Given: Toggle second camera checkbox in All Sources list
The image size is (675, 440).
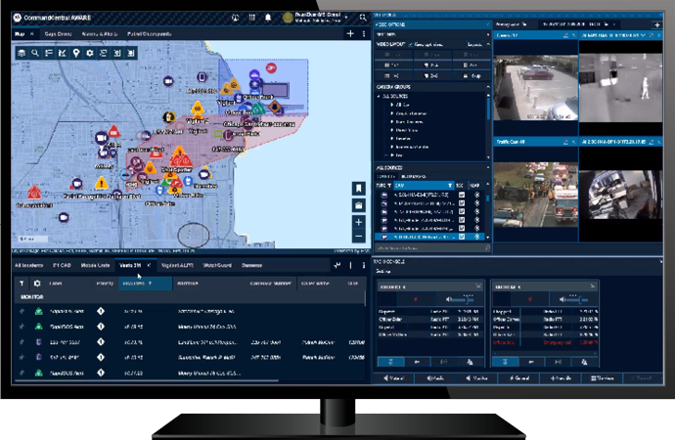Looking at the screenshot, I should pyautogui.click(x=461, y=203).
